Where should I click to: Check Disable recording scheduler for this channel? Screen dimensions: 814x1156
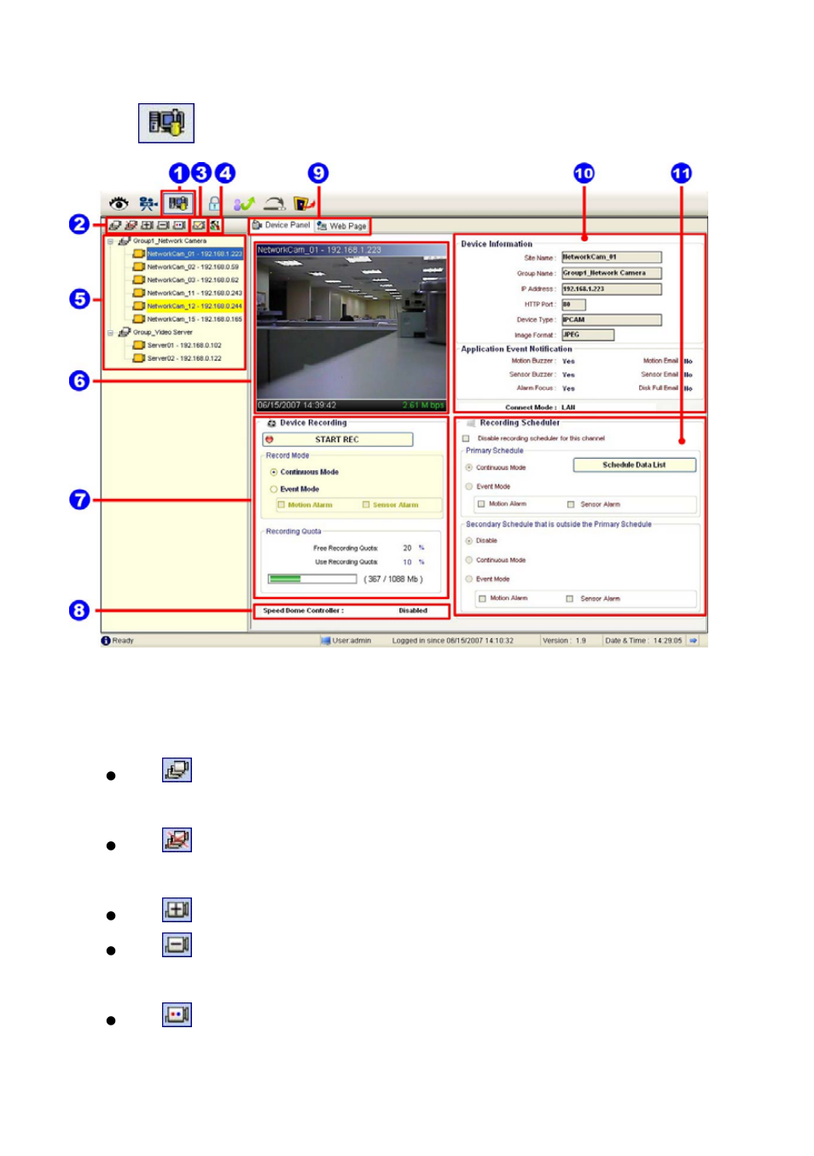(466, 439)
